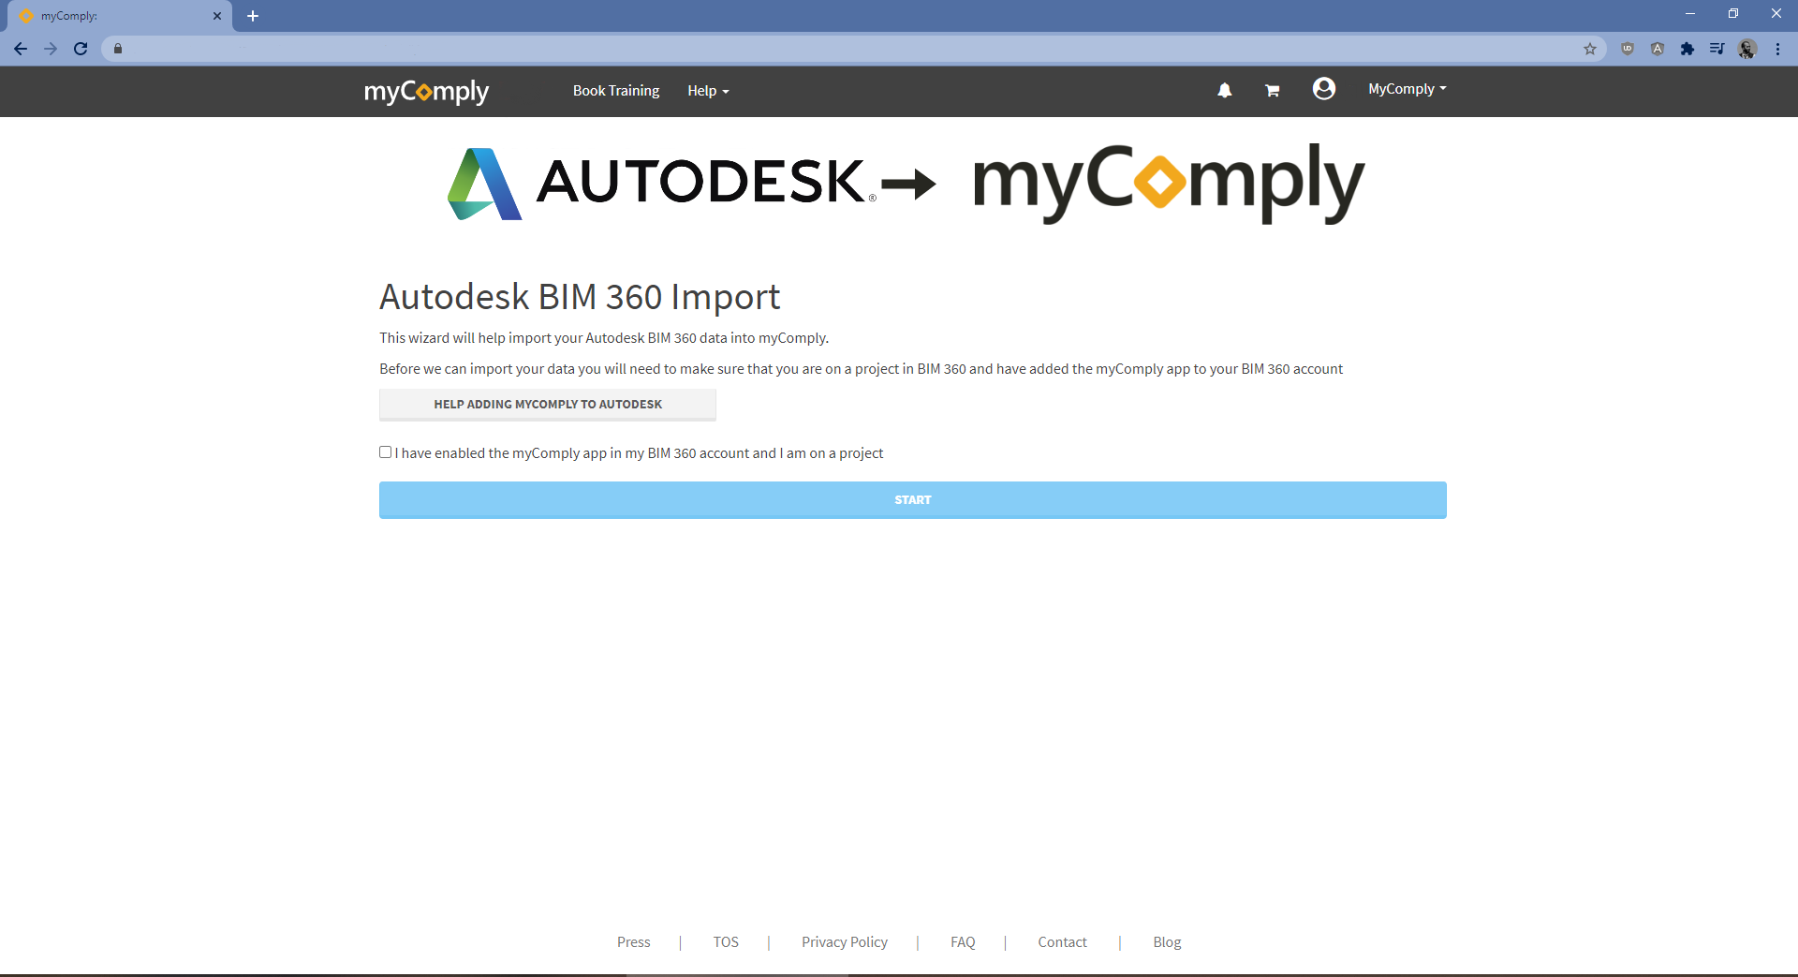Click the Autodesk BIM 360 Import heading
This screenshot has height=977, width=1798.
tap(580, 297)
